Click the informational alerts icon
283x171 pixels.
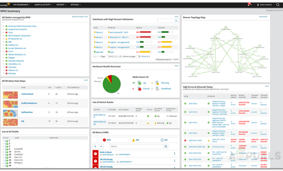pos(162,140)
